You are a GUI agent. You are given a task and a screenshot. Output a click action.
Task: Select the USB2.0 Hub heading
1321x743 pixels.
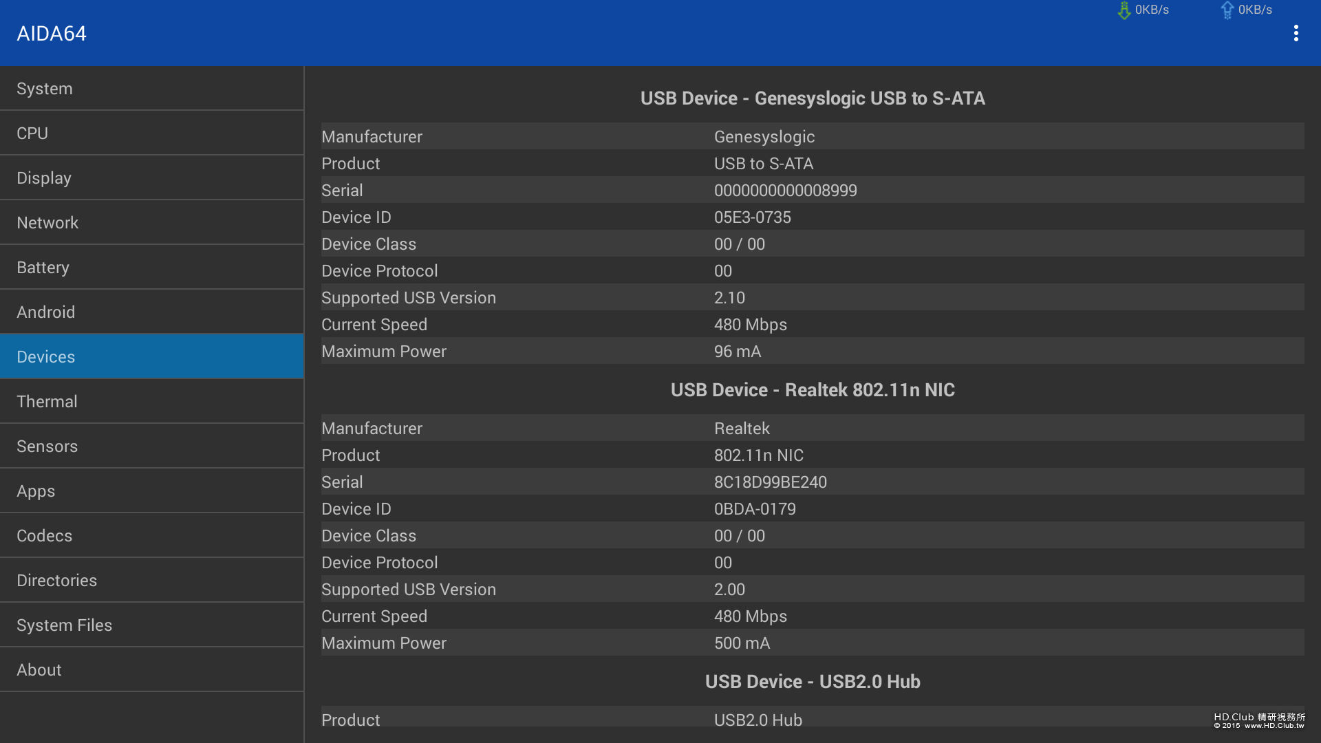(x=813, y=682)
